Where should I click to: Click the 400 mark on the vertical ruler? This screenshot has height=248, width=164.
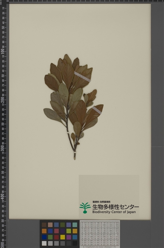pos(3,196)
